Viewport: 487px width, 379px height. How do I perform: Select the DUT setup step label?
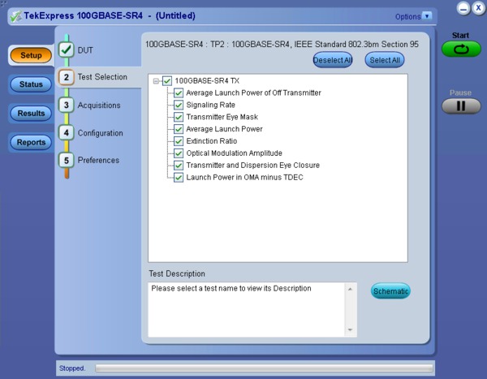coord(85,50)
